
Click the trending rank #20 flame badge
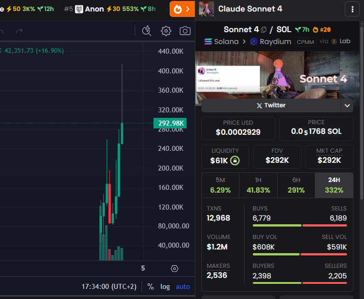click(x=322, y=30)
